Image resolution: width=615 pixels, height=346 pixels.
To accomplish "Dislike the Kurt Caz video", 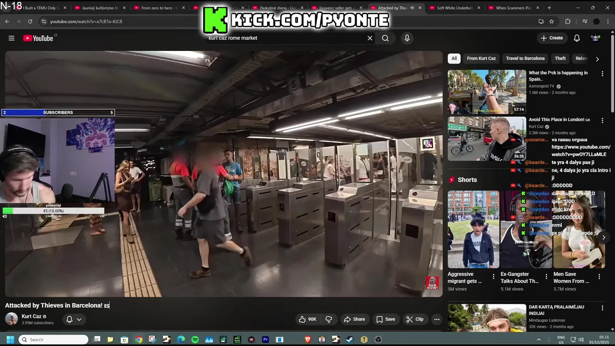I will click(329, 319).
